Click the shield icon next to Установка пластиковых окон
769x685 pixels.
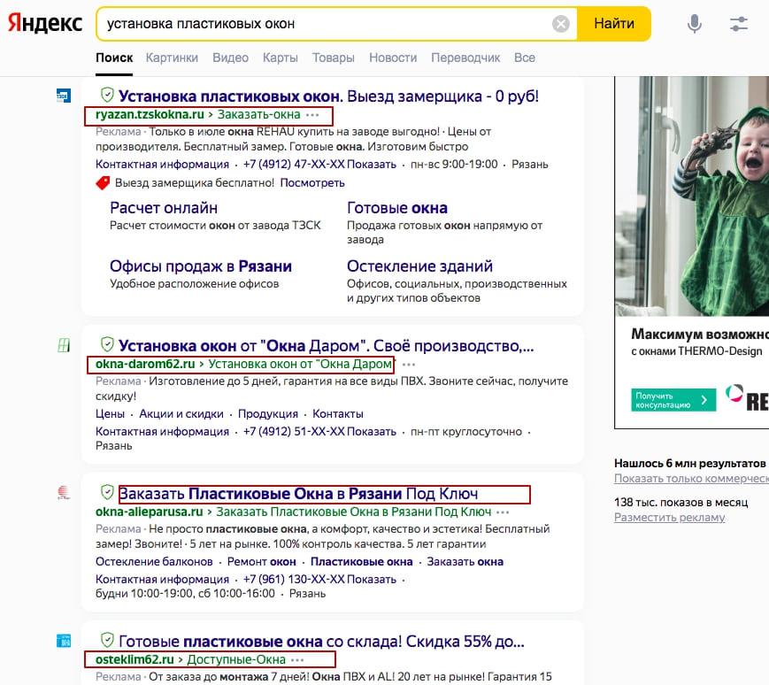[x=107, y=95]
